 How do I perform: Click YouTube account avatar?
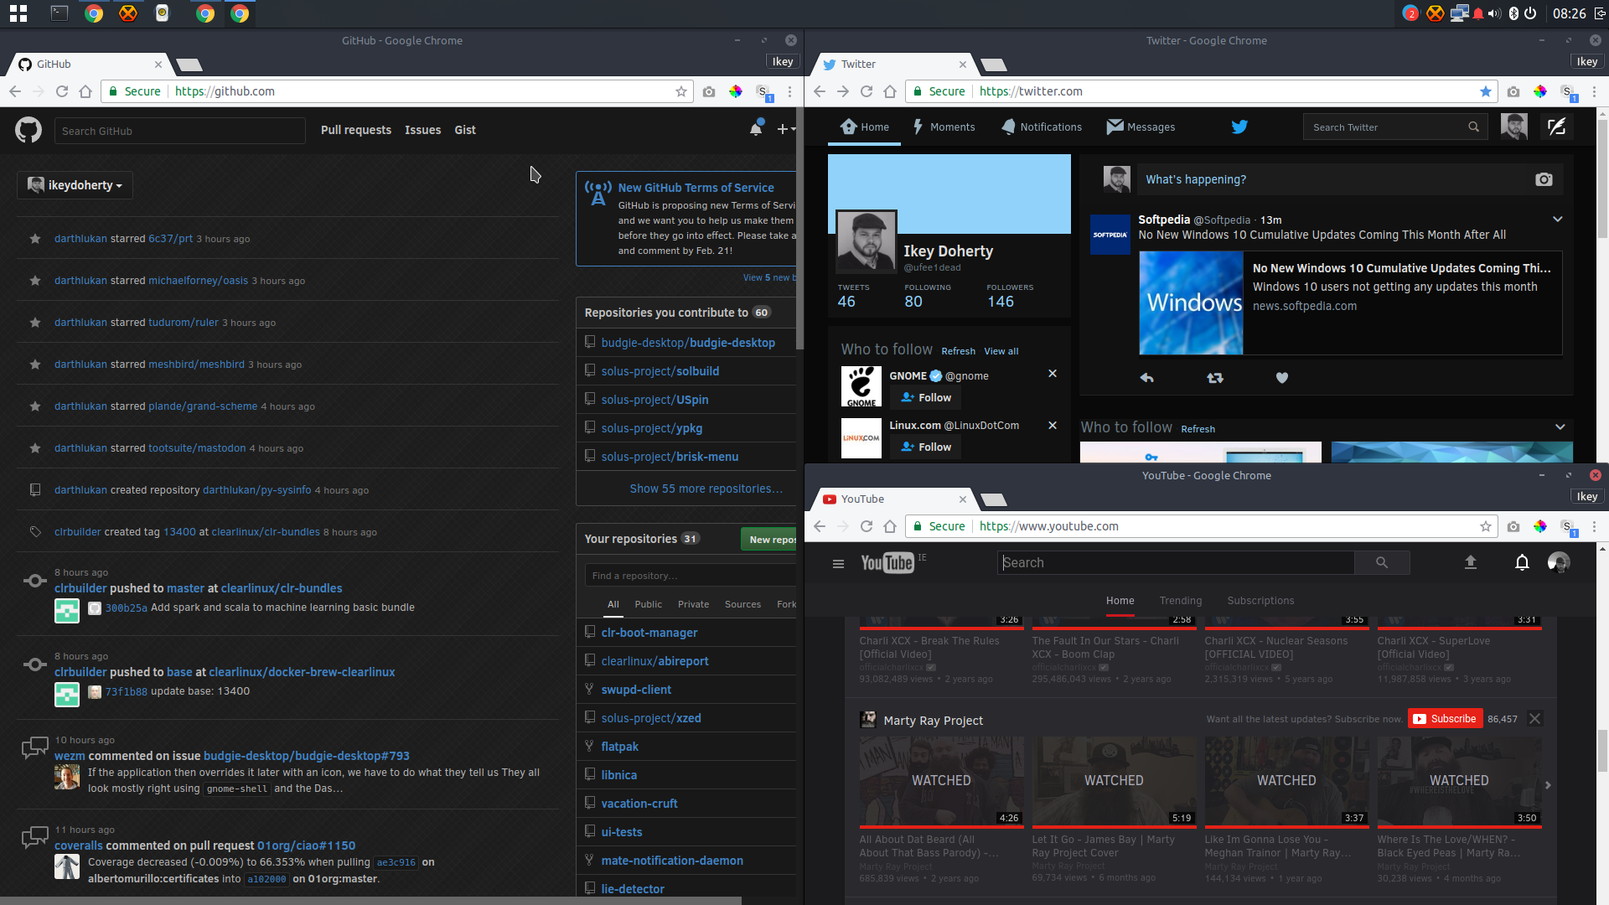coord(1559,562)
